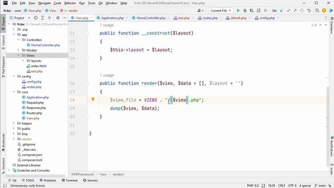Open TODO tool window button

tap(28, 180)
